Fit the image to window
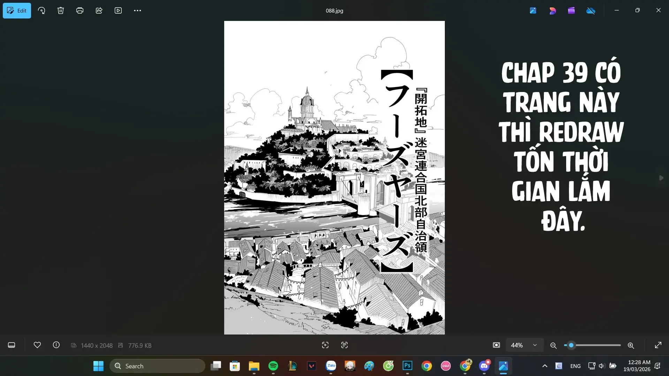 496,345
